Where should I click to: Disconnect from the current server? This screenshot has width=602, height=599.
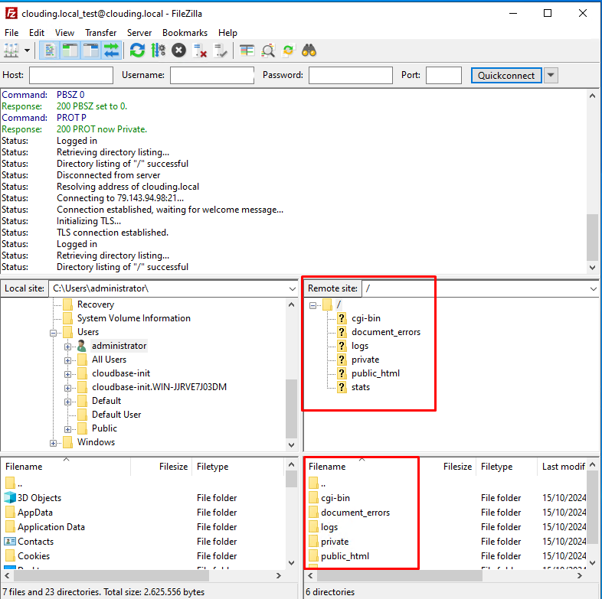coord(200,50)
